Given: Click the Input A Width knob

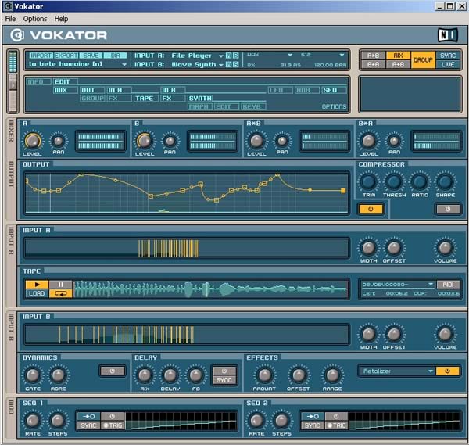Looking at the screenshot, I should (x=368, y=249).
